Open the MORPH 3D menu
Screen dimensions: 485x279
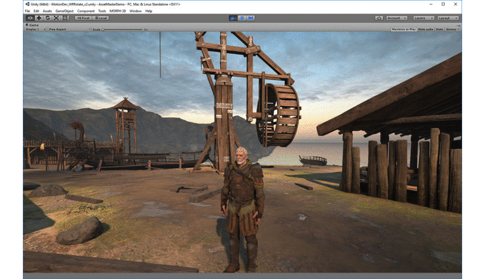click(117, 11)
